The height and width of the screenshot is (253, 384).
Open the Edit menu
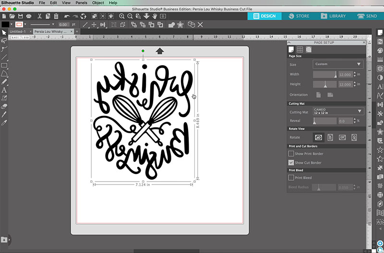(53, 3)
